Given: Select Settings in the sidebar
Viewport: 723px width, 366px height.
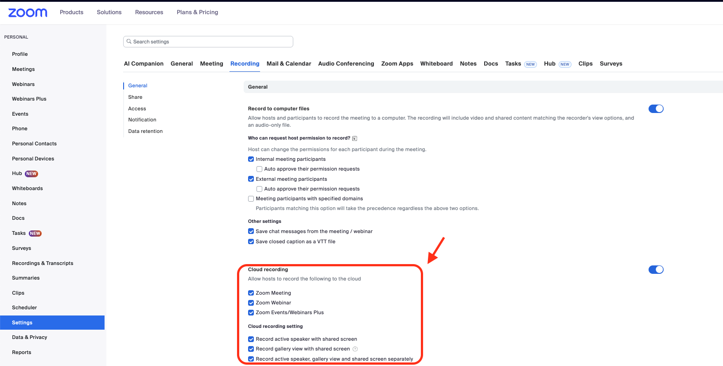Looking at the screenshot, I should (x=52, y=323).
